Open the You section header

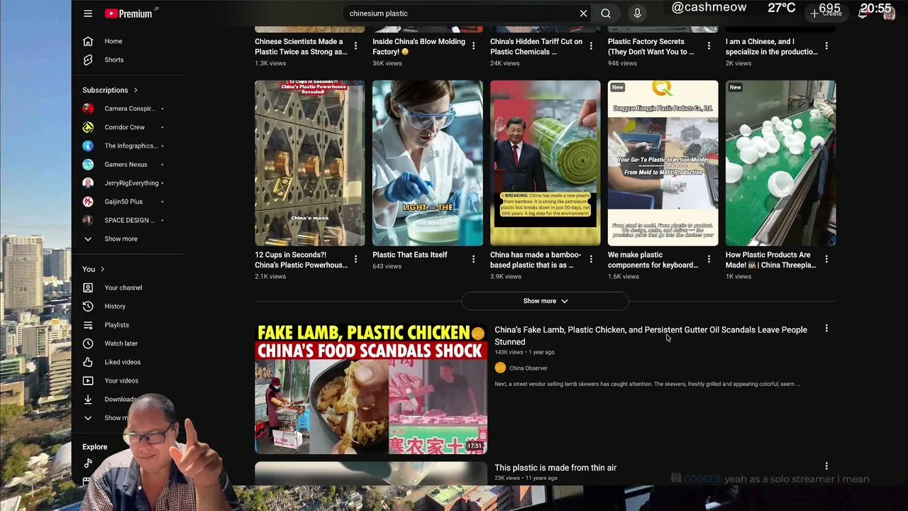click(93, 269)
